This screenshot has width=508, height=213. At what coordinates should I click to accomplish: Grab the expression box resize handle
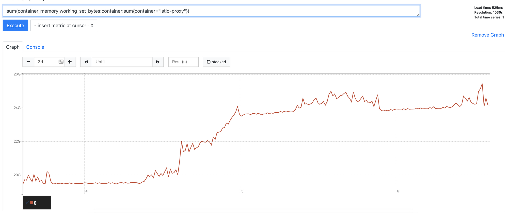[418, 15]
